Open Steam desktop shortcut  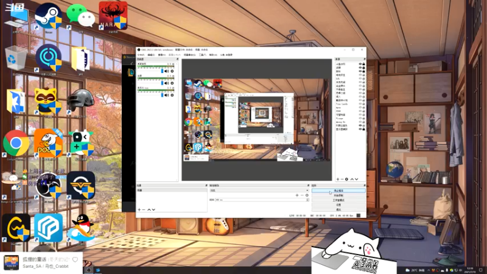point(49,16)
